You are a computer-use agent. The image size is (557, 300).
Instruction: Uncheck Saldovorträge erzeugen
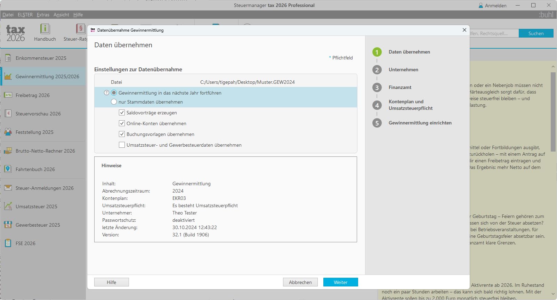122,113
